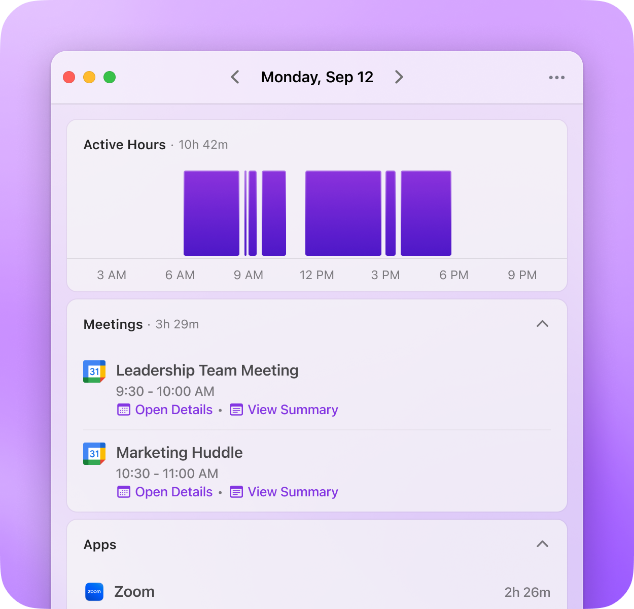View Summary of Marketing Huddle
634x609 pixels.
pyautogui.click(x=293, y=492)
